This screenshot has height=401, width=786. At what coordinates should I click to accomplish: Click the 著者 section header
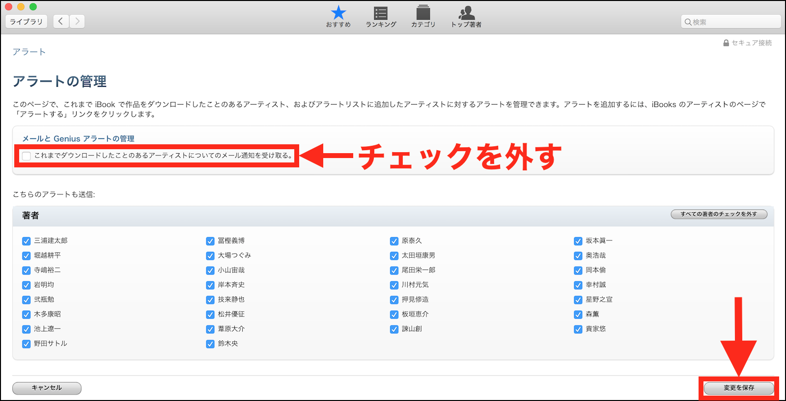(x=30, y=215)
